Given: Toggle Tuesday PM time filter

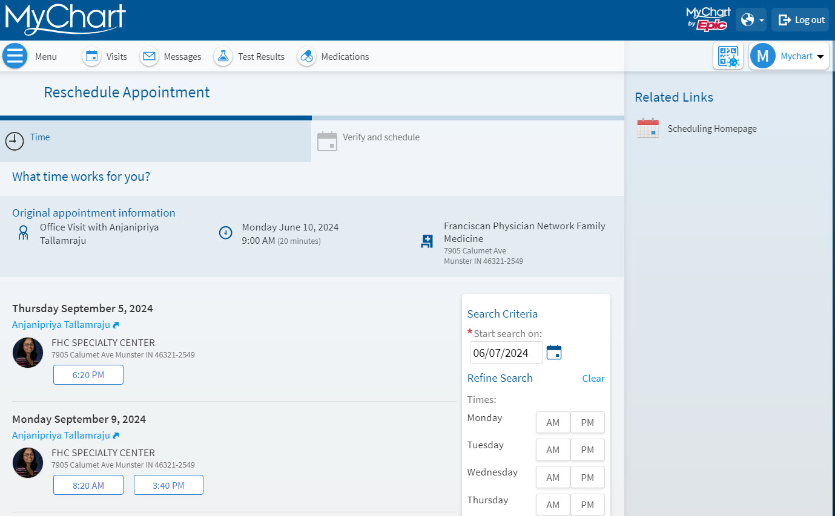Looking at the screenshot, I should (x=587, y=450).
